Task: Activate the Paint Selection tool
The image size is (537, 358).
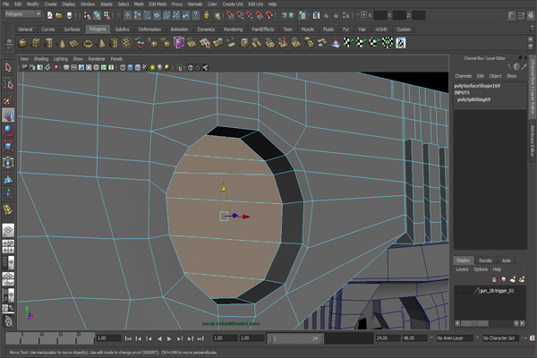Action: pyautogui.click(x=8, y=99)
